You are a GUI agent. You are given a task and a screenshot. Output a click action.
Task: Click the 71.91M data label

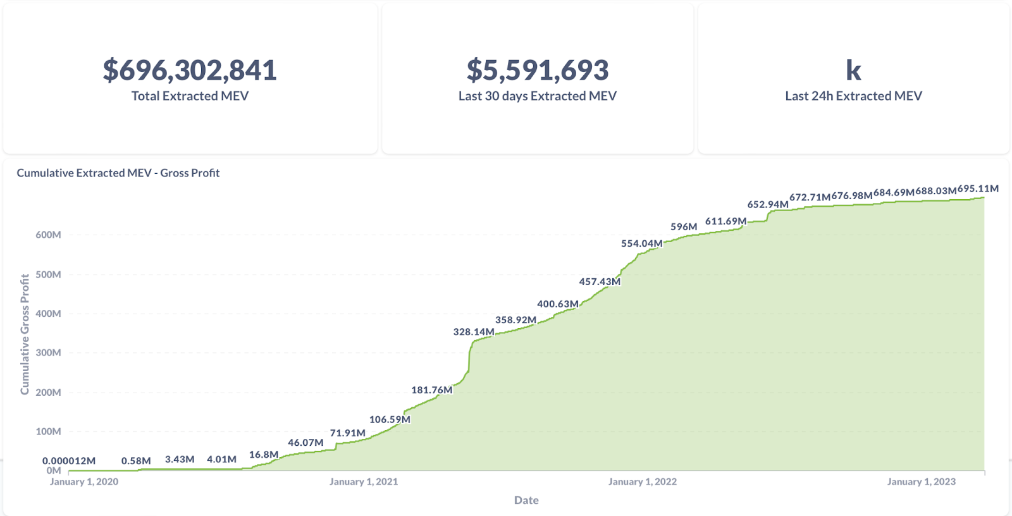(x=347, y=433)
